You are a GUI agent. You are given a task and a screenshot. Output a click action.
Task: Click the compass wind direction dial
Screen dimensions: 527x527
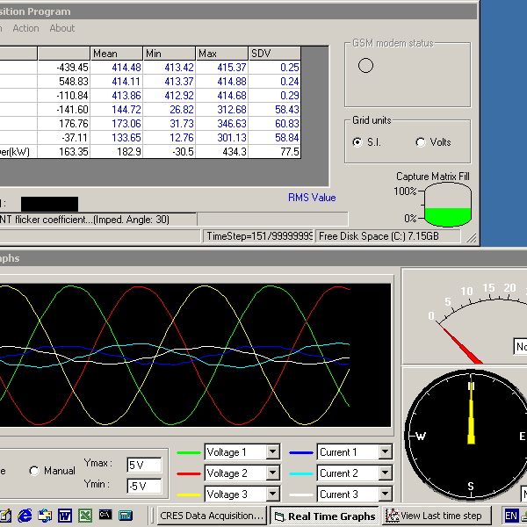471,435
